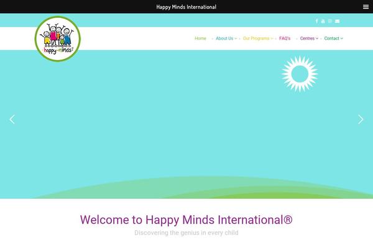Expand the Our Programs dropdown
Screen dimensions: 373x248
(258, 38)
